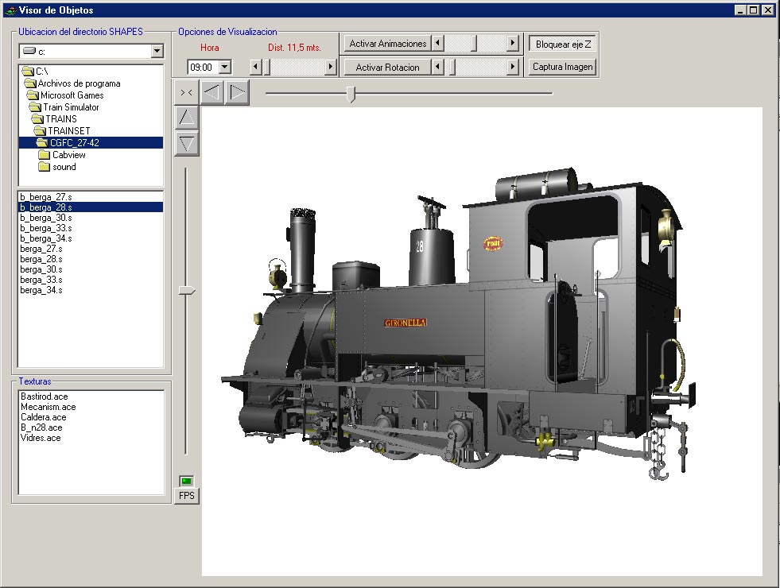780x588 pixels.
Task: Toggle Activar Rotacion
Action: [x=387, y=68]
